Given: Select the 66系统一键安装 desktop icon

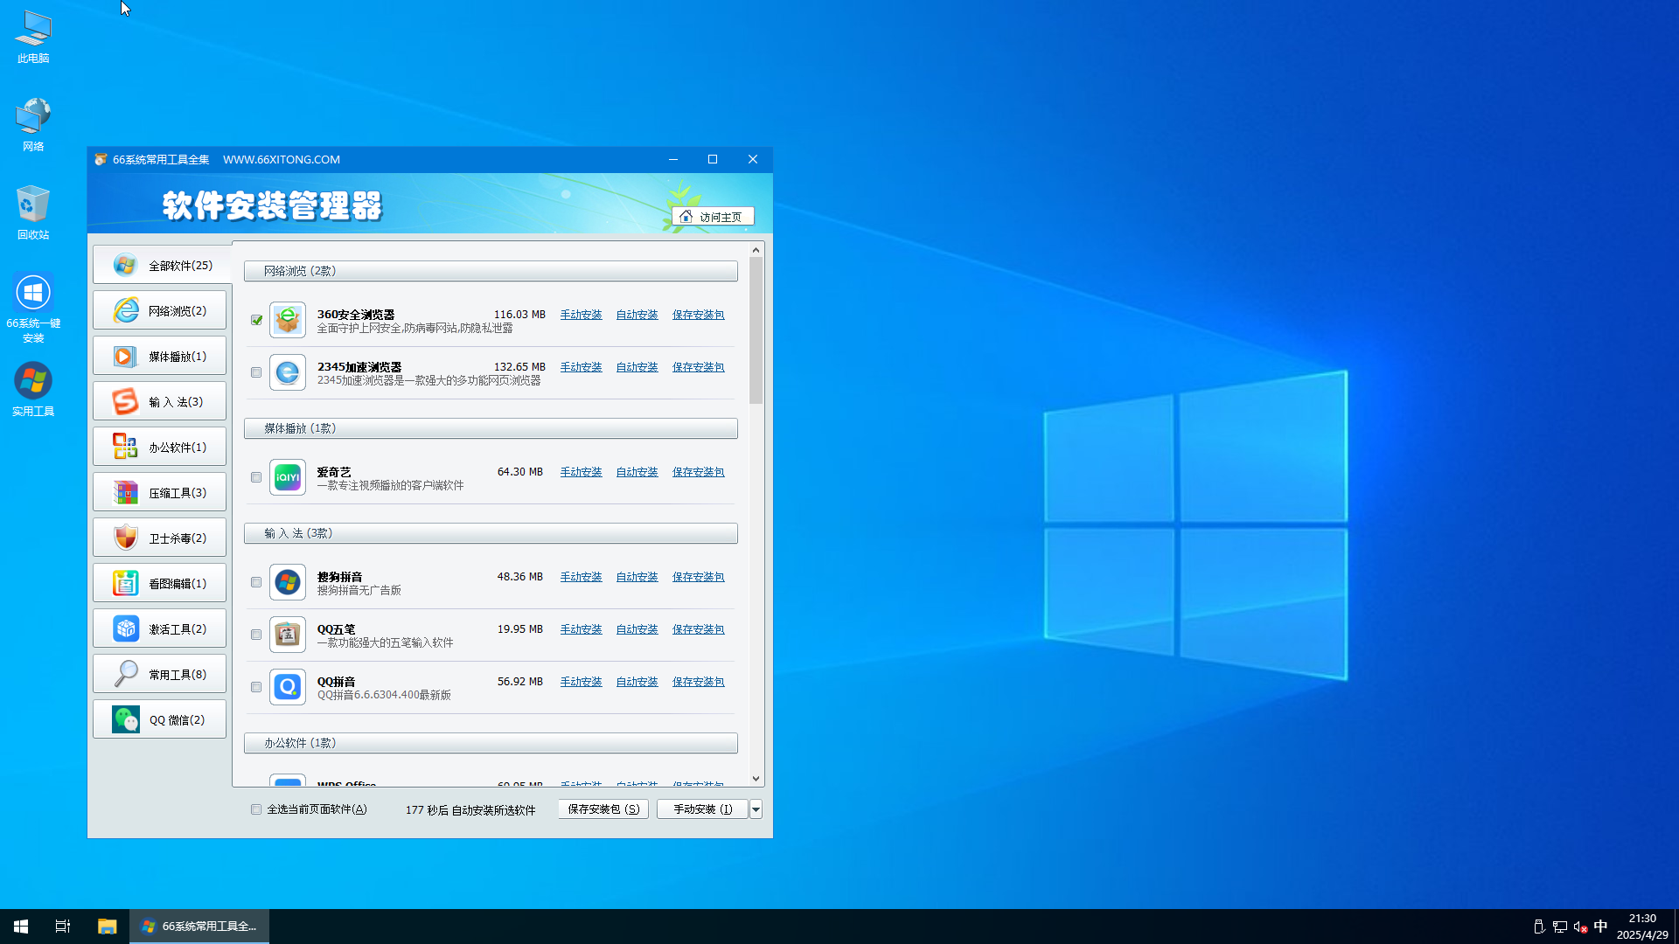Looking at the screenshot, I should (x=33, y=308).
